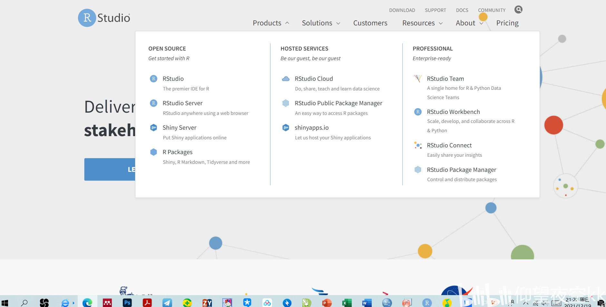
Task: Open the Resources menu
Action: click(419, 23)
